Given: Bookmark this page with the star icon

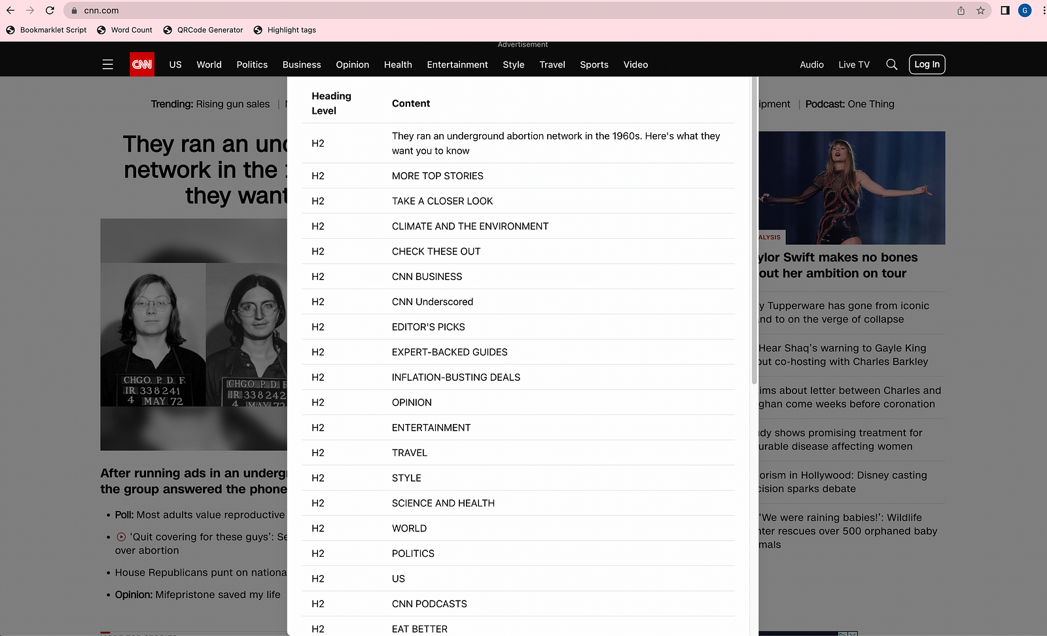Looking at the screenshot, I should (x=980, y=10).
